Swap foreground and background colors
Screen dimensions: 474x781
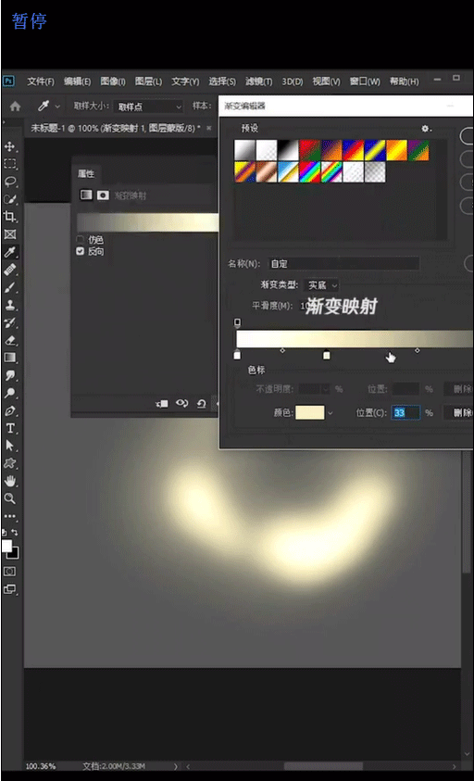pyautogui.click(x=15, y=533)
